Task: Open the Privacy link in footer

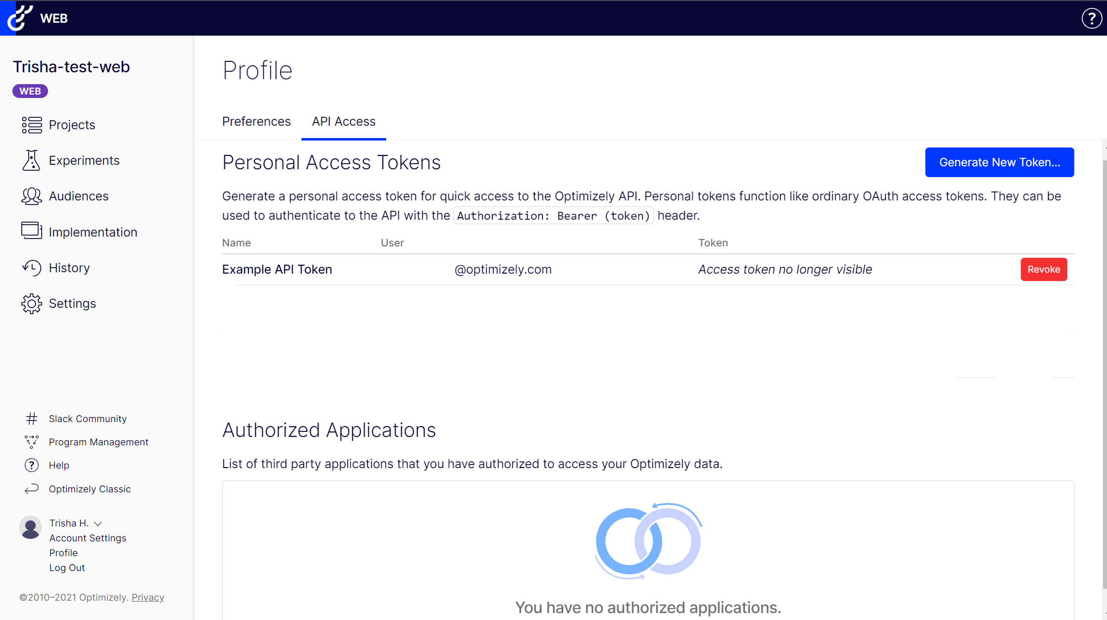Action: click(x=148, y=597)
